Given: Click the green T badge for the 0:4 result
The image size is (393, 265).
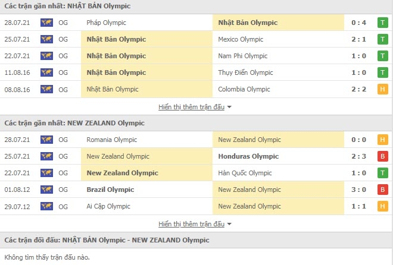Looking at the screenshot, I should 382,23.
